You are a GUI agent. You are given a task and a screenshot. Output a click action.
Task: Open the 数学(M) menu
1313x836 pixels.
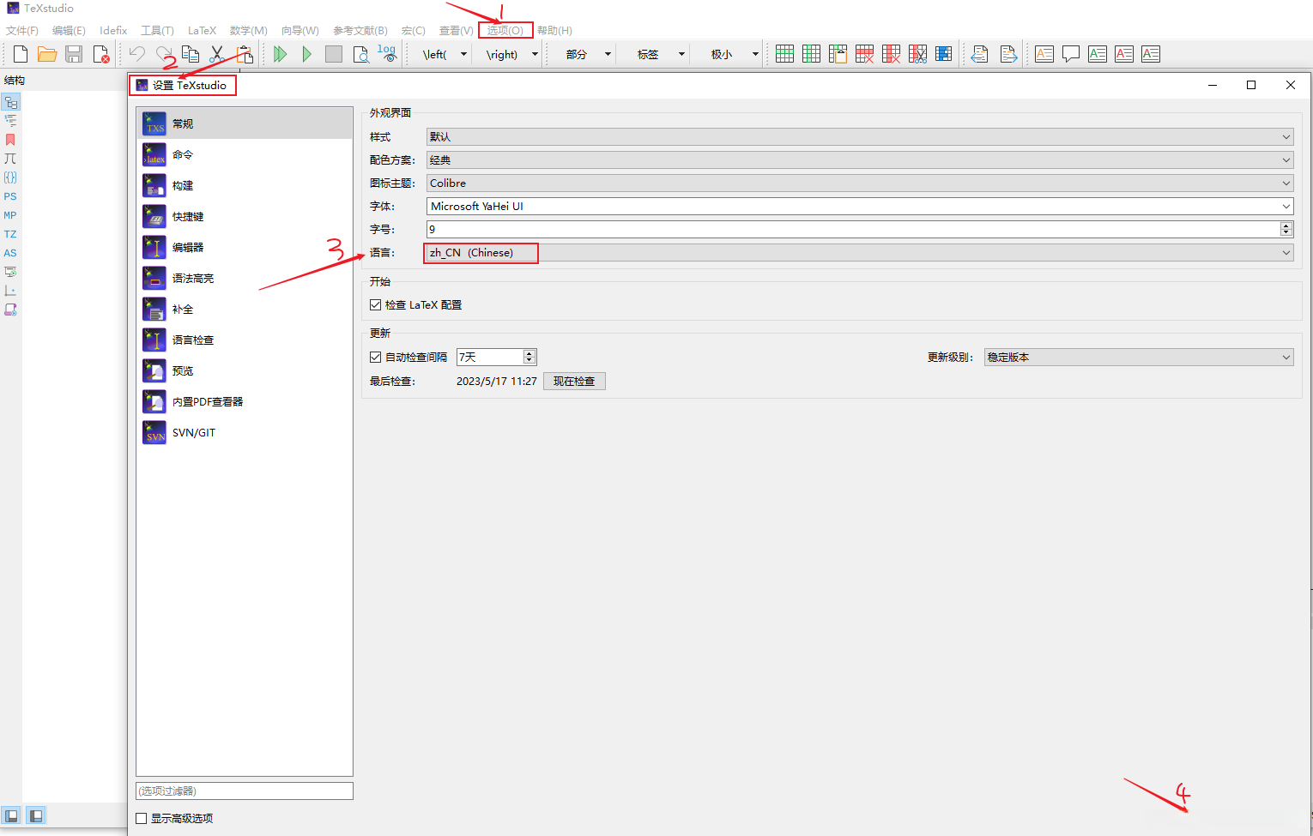[249, 30]
